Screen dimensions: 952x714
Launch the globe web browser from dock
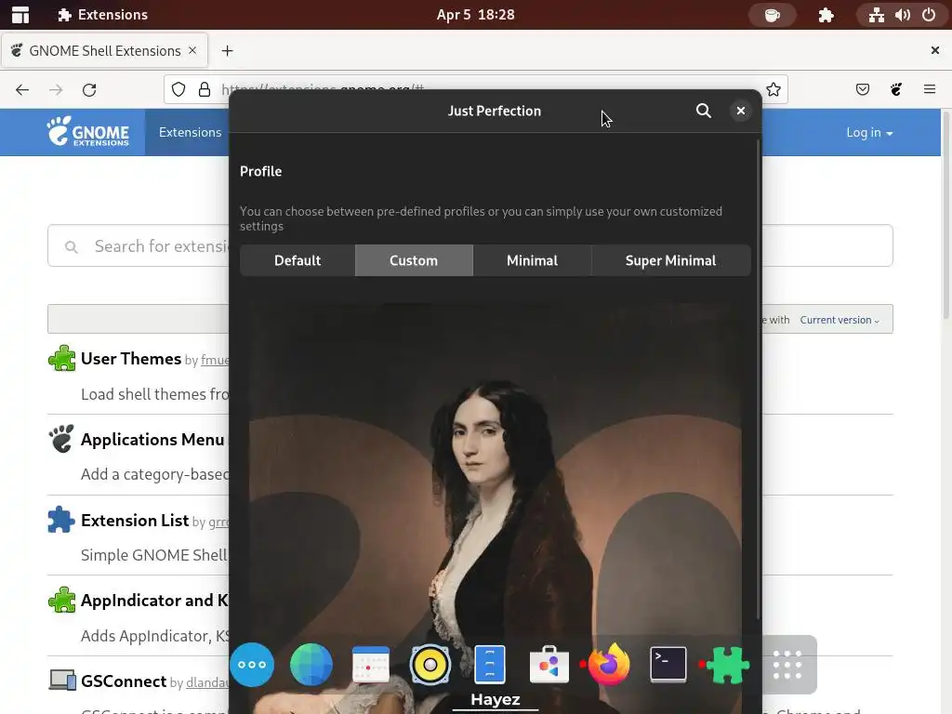coord(311,665)
